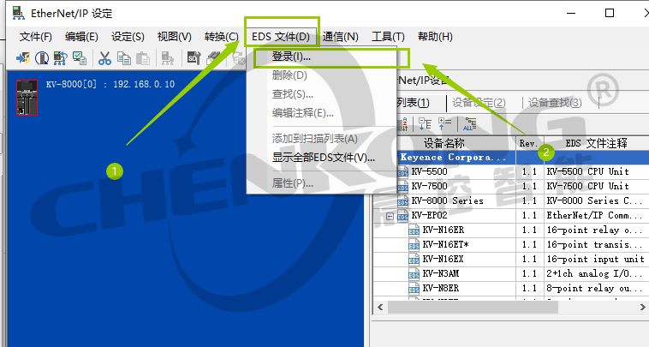Switch to the 设备设定(2) tab
Screen dimensions: 649x347
479,103
